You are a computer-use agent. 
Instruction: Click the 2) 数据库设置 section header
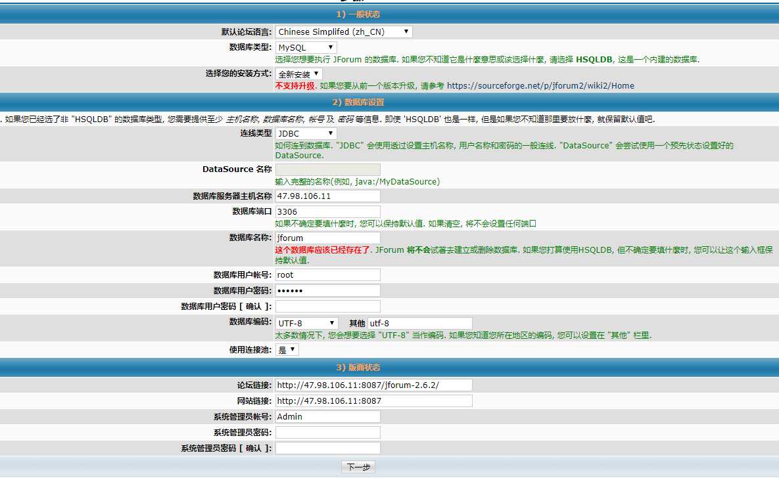point(358,102)
